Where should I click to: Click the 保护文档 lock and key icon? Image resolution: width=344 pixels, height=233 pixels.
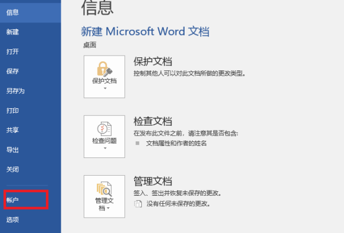tap(104, 69)
